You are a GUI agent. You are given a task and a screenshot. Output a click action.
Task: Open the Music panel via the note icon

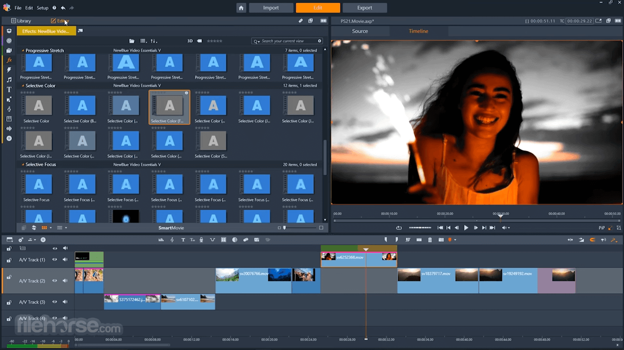[9, 80]
